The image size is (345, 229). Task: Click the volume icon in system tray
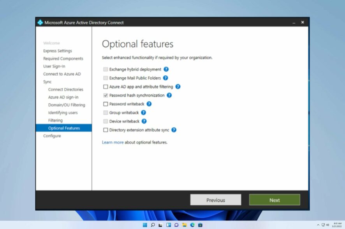327,225
